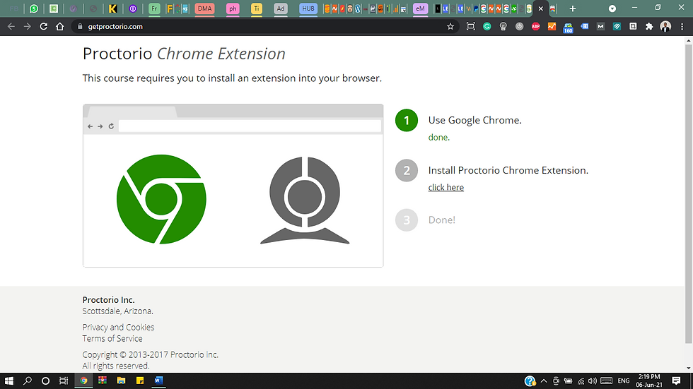Show hidden system tray icons
This screenshot has width=693, height=389.
point(544,381)
